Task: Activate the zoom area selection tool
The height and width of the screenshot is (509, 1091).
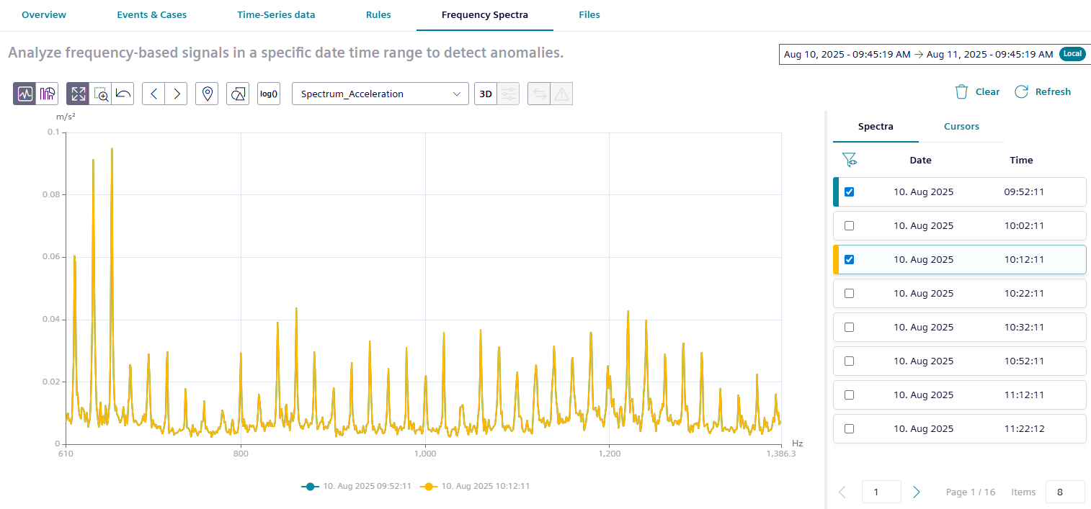Action: 101,94
